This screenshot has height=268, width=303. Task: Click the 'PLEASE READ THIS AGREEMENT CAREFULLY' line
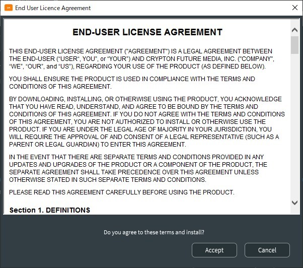click(121, 192)
